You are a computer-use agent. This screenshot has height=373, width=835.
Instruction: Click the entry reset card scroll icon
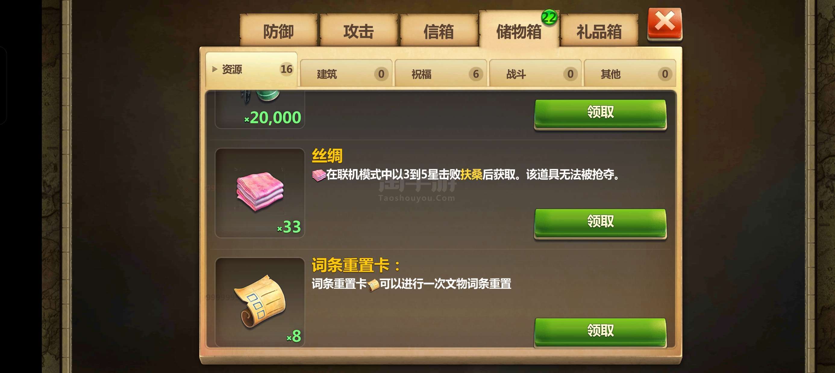[260, 301]
